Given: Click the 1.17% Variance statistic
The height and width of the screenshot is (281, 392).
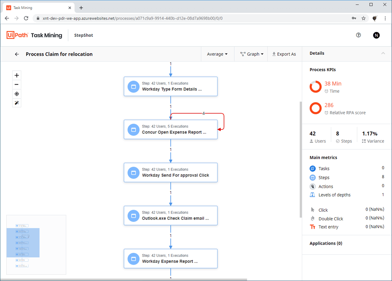Looking at the screenshot, I should (373, 137).
